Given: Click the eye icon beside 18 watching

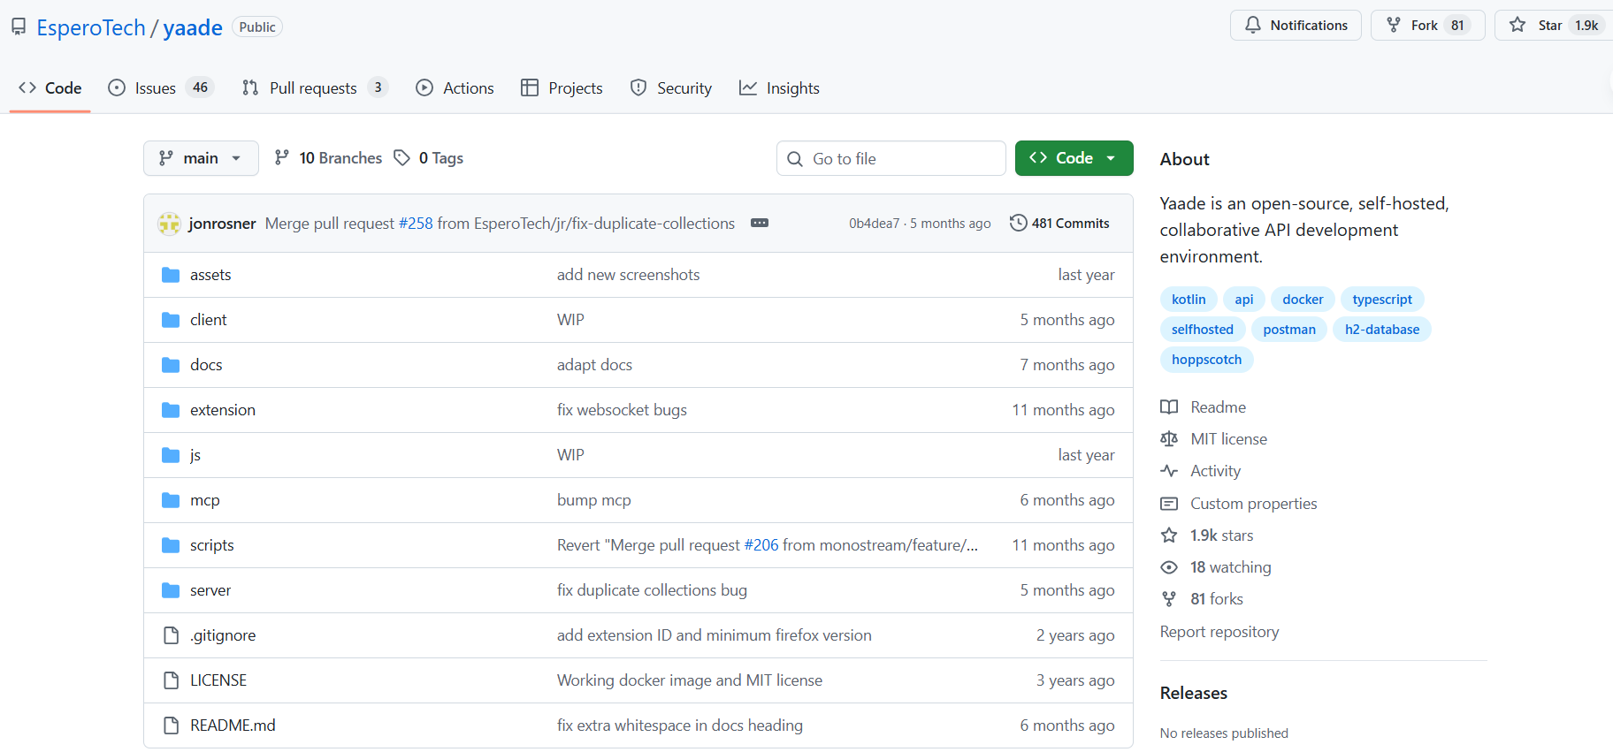Looking at the screenshot, I should click(1169, 567).
